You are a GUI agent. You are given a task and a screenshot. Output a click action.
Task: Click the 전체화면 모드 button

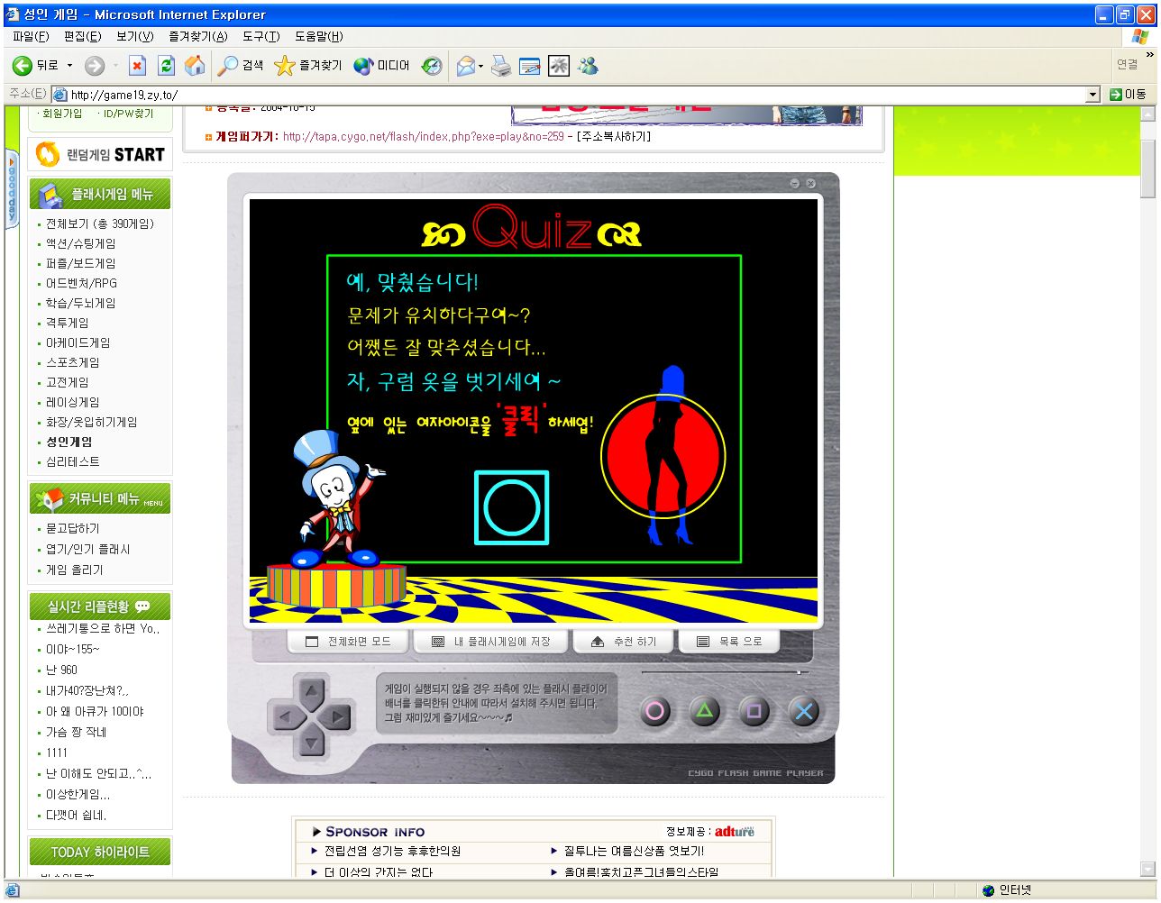coord(348,642)
